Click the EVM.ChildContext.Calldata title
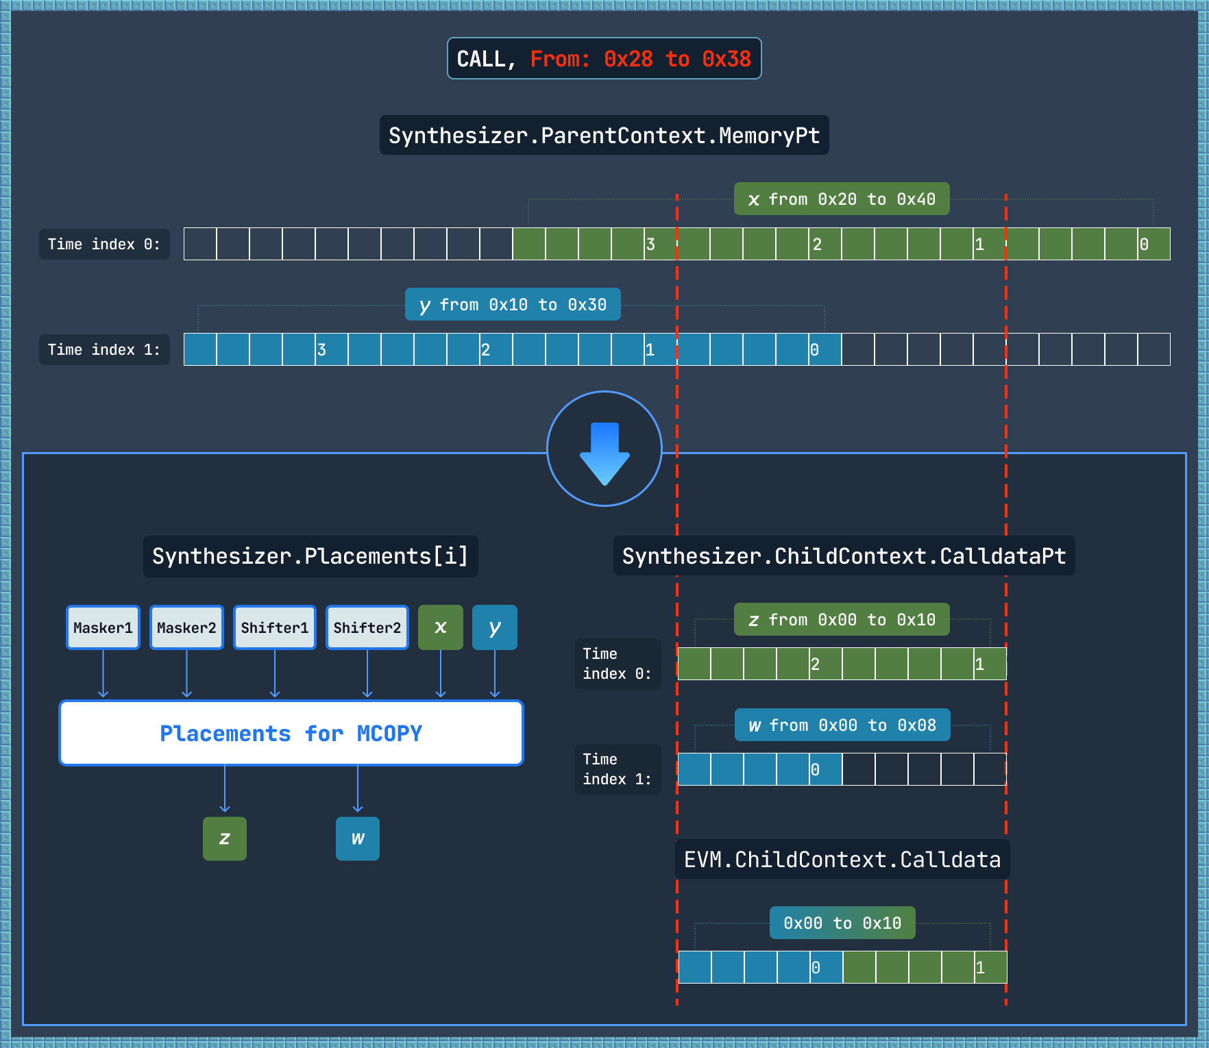Screen dimensions: 1209x1048 coord(842,860)
